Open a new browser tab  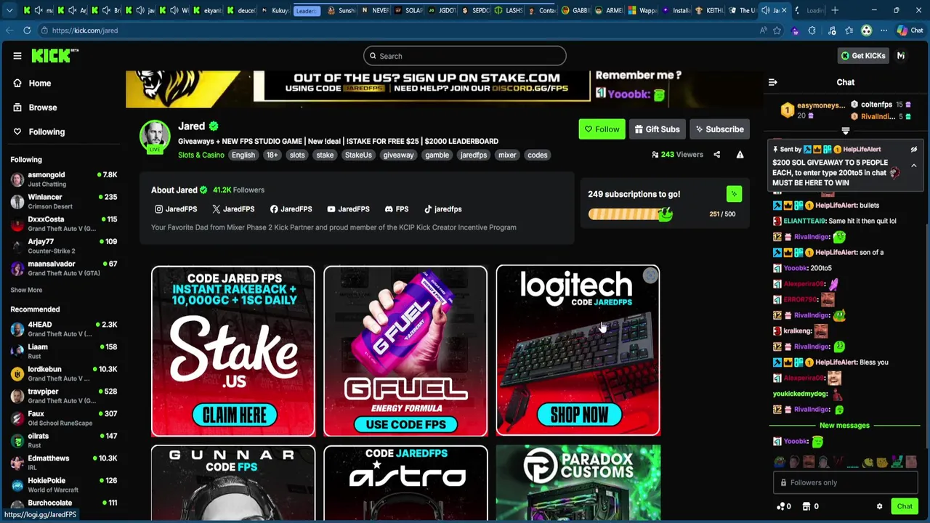[x=835, y=10]
